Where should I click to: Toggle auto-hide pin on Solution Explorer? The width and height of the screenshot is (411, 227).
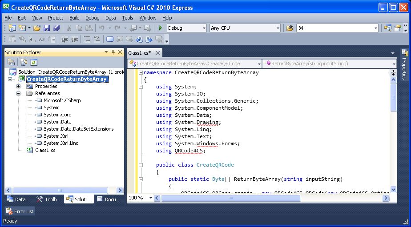[113, 52]
